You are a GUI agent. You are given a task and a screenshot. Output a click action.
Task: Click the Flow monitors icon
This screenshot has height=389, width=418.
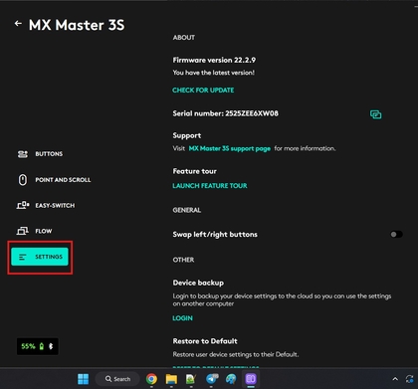tap(23, 231)
